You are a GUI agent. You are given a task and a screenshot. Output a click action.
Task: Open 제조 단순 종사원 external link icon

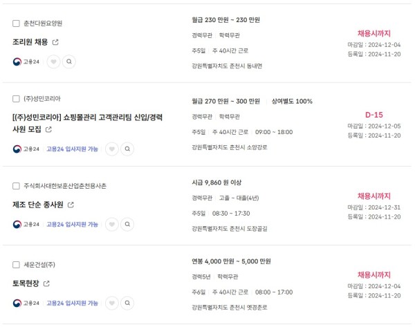71,205
